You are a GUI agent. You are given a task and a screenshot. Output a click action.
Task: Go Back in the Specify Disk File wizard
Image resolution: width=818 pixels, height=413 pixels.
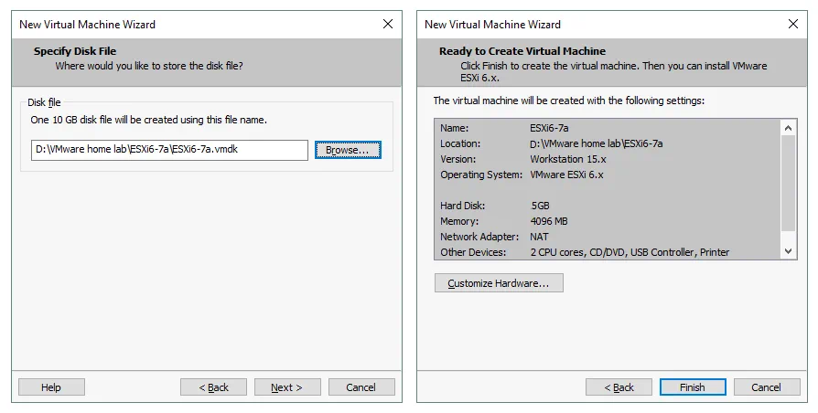click(213, 387)
